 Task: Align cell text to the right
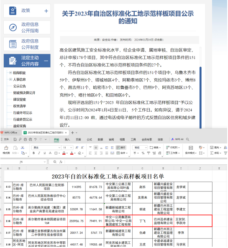(101, 153)
